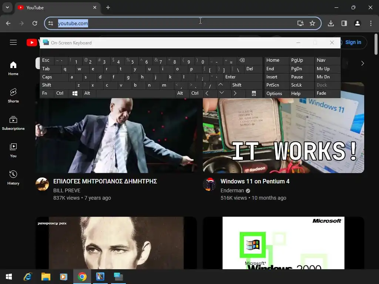Click Esc key on On-Screen Keyboard
The width and height of the screenshot is (379, 284).
47,60
